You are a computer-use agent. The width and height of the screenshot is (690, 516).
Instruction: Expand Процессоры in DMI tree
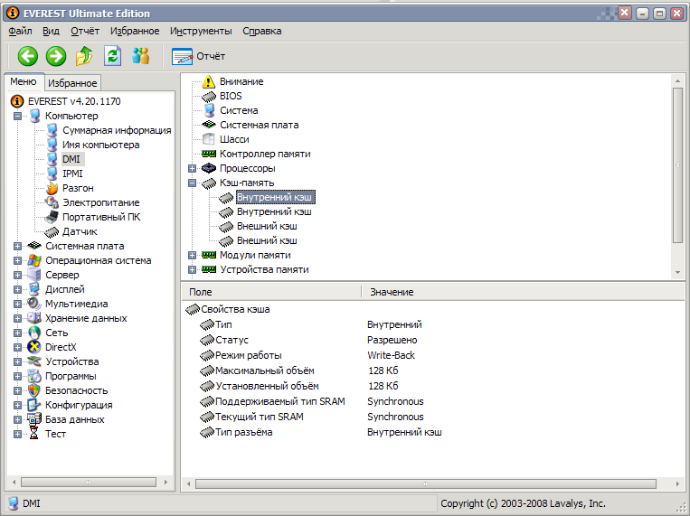(x=192, y=168)
